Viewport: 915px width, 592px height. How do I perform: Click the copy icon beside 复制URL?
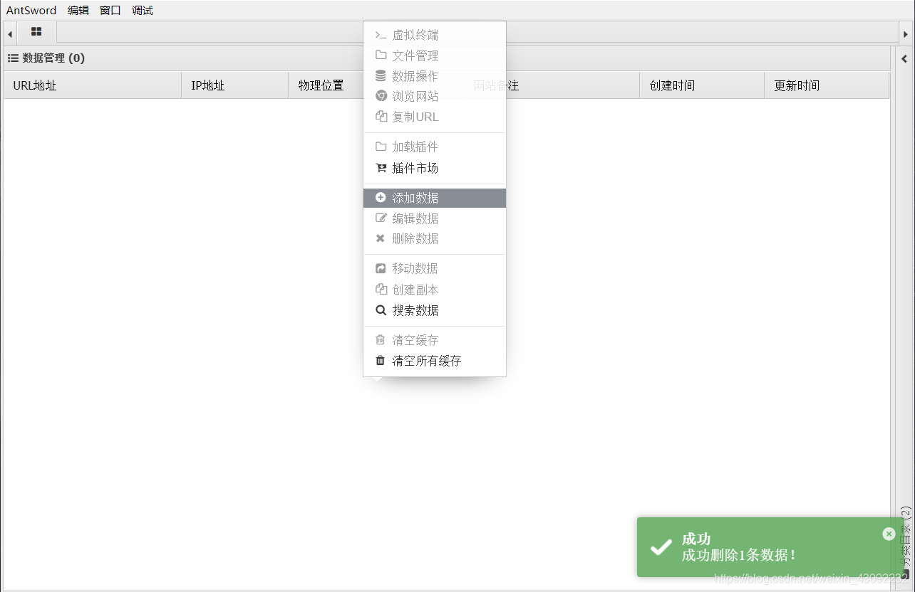click(381, 117)
